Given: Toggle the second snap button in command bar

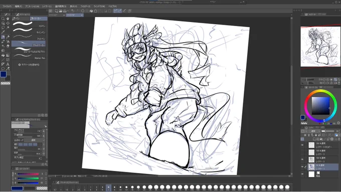Looking at the screenshot, I should [x=120, y=11].
